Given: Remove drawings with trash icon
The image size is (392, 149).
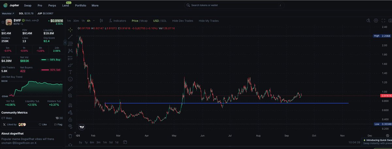Looking at the screenshot, I should pos(70,136).
